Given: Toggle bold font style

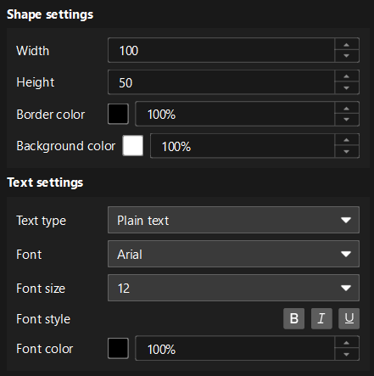Looking at the screenshot, I should click(293, 318).
